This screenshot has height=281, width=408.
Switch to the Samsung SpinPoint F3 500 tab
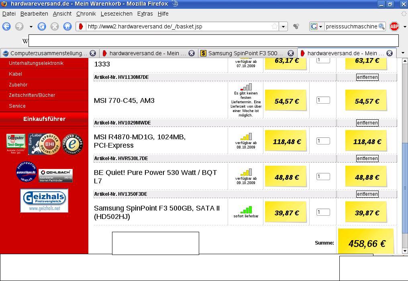click(x=247, y=53)
